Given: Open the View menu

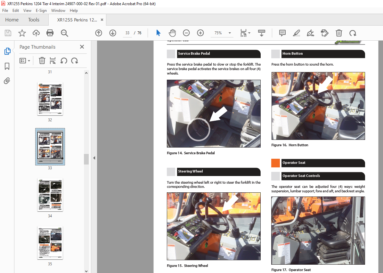Looking at the screenshot, I should point(27,11).
